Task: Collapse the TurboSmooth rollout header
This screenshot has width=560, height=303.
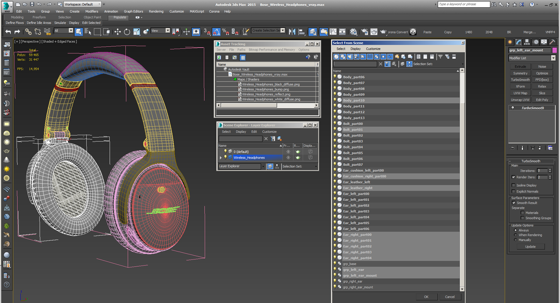Action: point(531,161)
